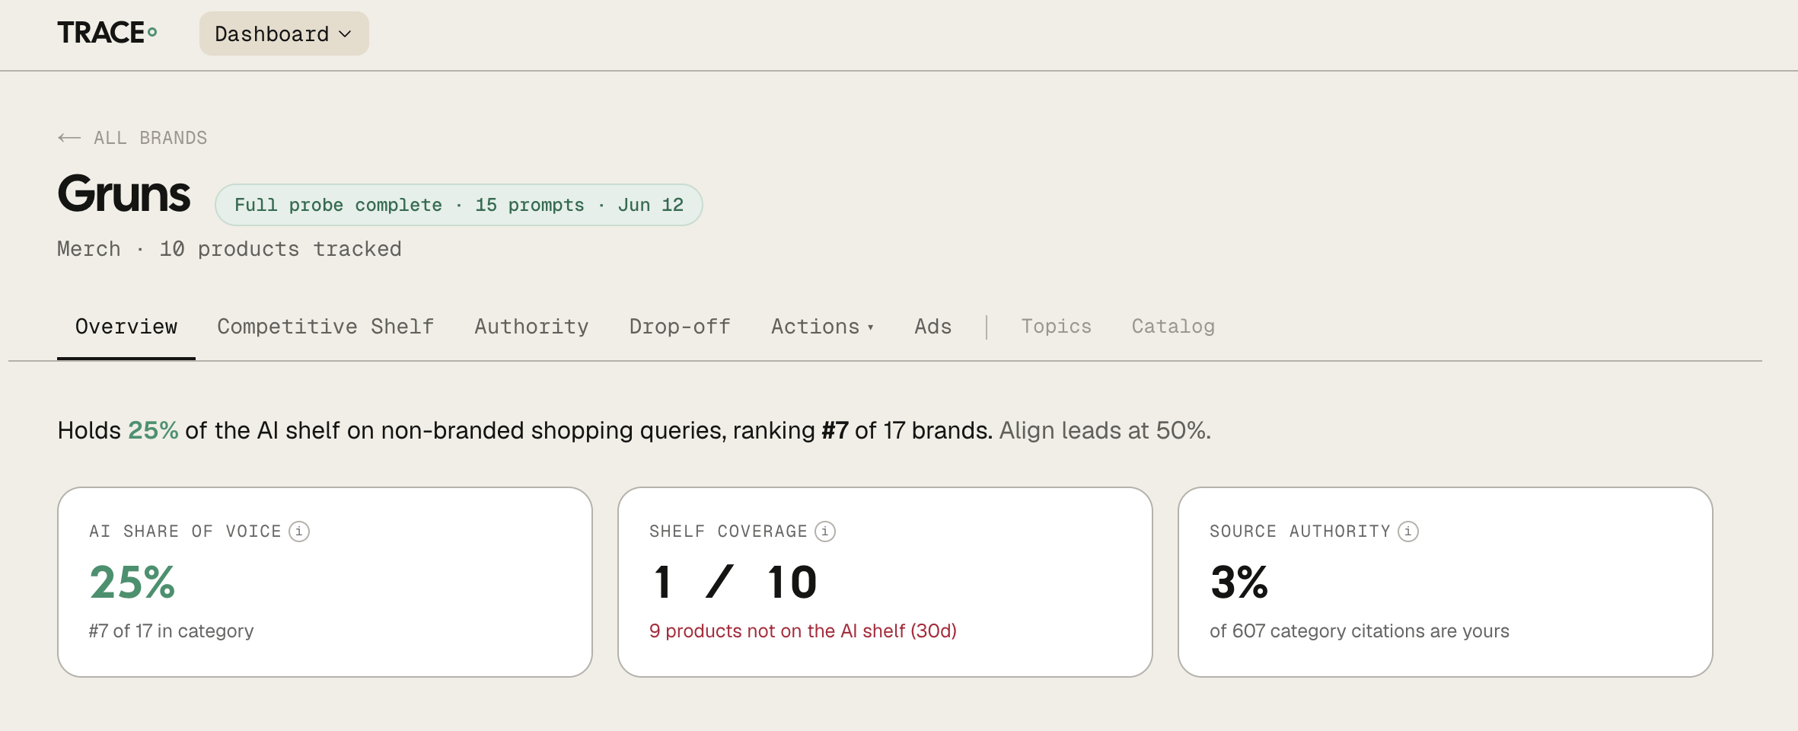Open the Topics tab
Image resolution: width=1798 pixels, height=731 pixels.
pyautogui.click(x=1056, y=327)
